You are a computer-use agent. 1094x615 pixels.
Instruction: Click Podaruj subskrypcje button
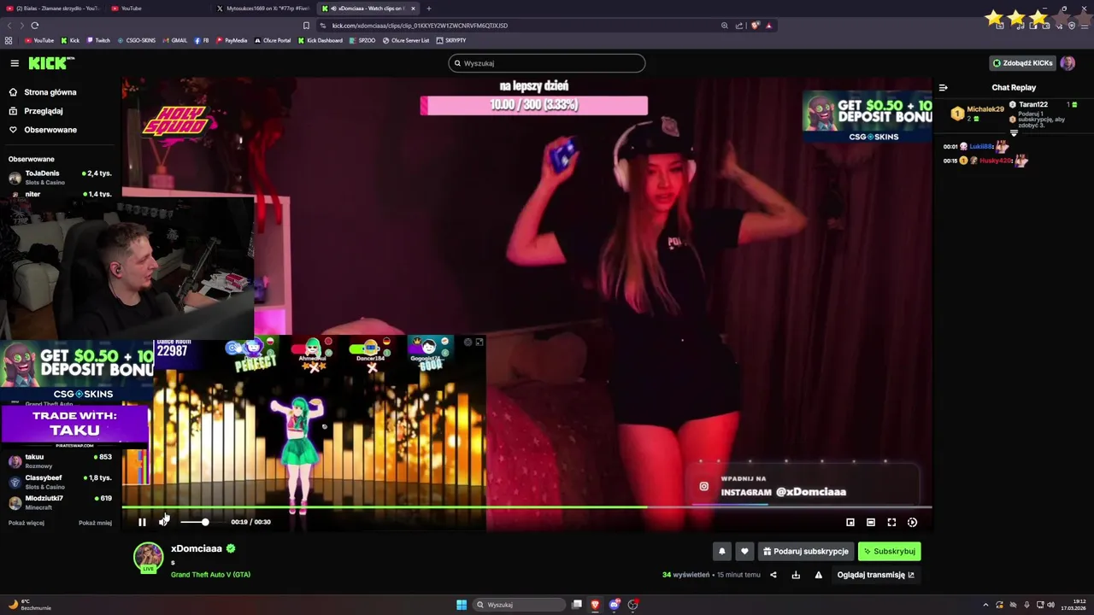tap(805, 551)
